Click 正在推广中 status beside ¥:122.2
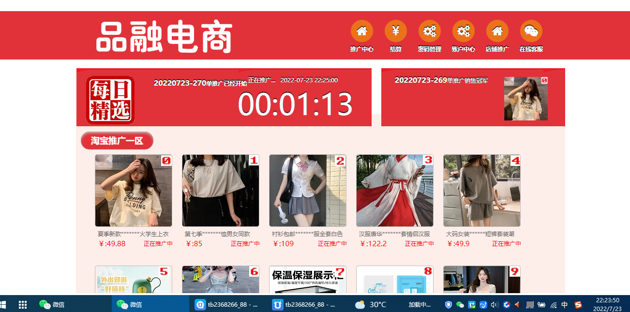 420,244
